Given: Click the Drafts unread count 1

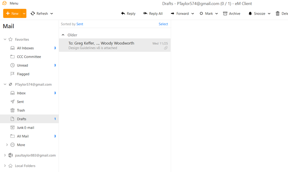Looking at the screenshot, I should coord(55,119).
